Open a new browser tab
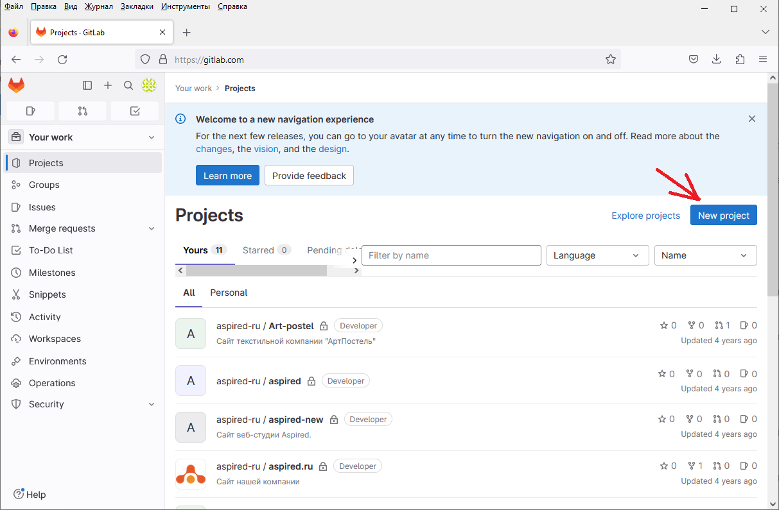779x510 pixels. [x=187, y=33]
